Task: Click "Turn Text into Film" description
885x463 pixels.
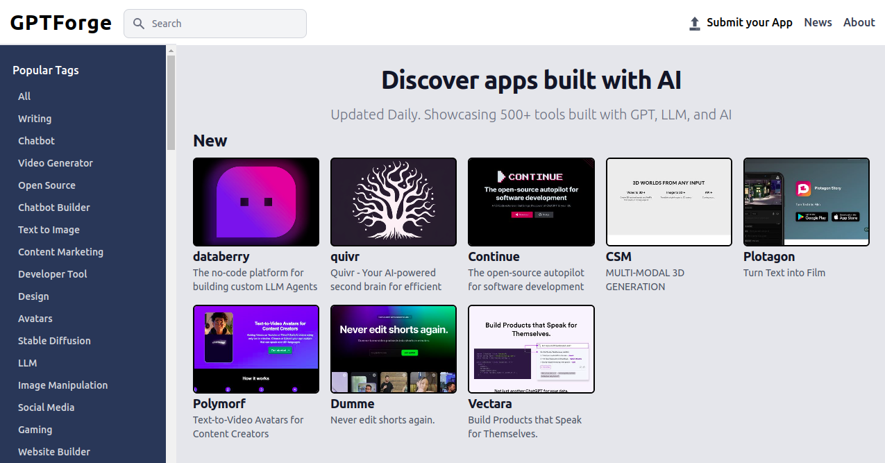Action: click(784, 273)
